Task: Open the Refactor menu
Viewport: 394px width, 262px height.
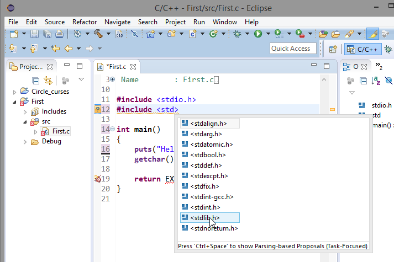Action: (x=85, y=22)
